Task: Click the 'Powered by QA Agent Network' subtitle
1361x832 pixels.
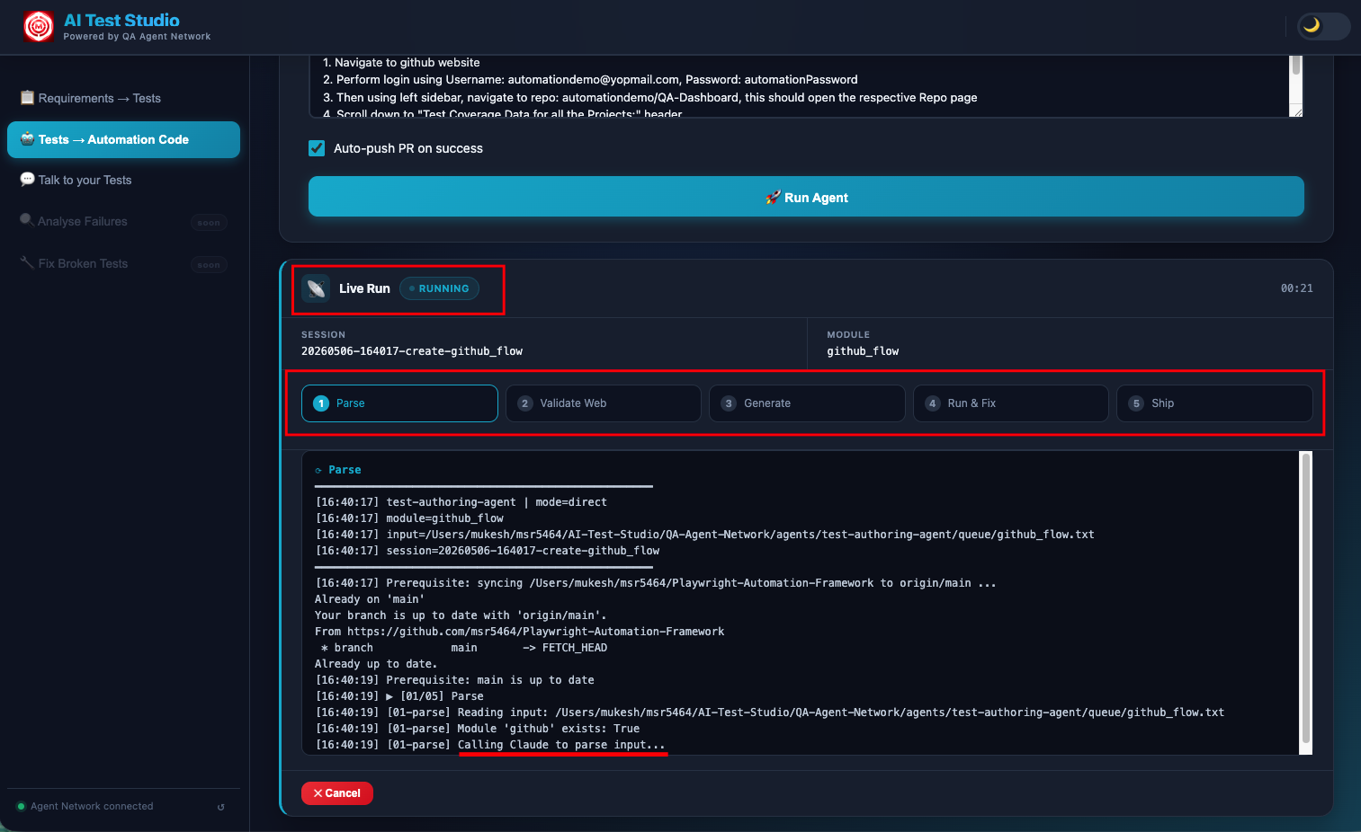Action: tap(137, 37)
